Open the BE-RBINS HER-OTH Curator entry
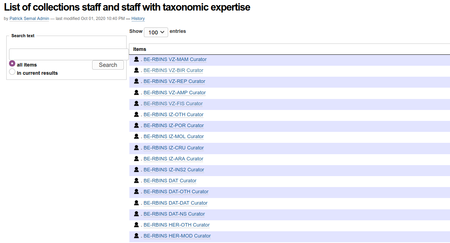The width and height of the screenshot is (450, 243). point(176,225)
